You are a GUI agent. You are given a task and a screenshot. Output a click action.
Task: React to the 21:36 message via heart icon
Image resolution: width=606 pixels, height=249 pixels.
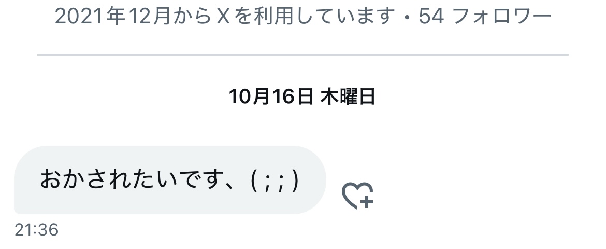click(357, 196)
